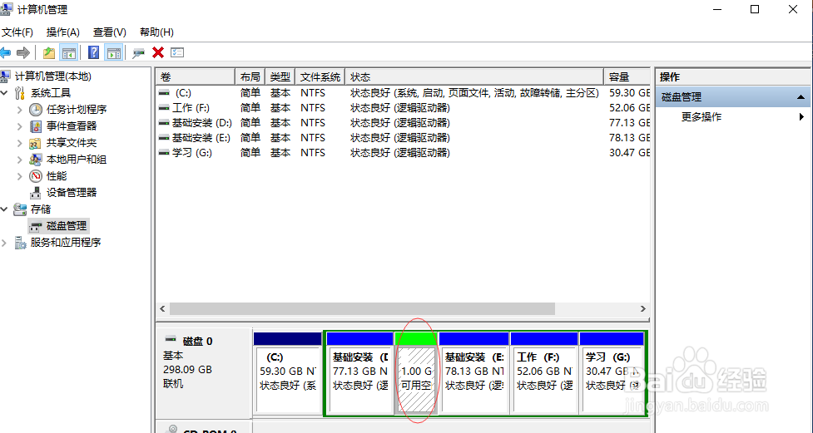
Task: Open the 文件(F) menu
Action: pos(17,32)
